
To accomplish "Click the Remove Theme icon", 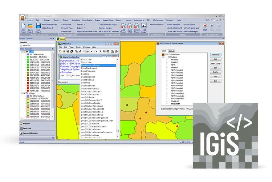I will 137,26.
